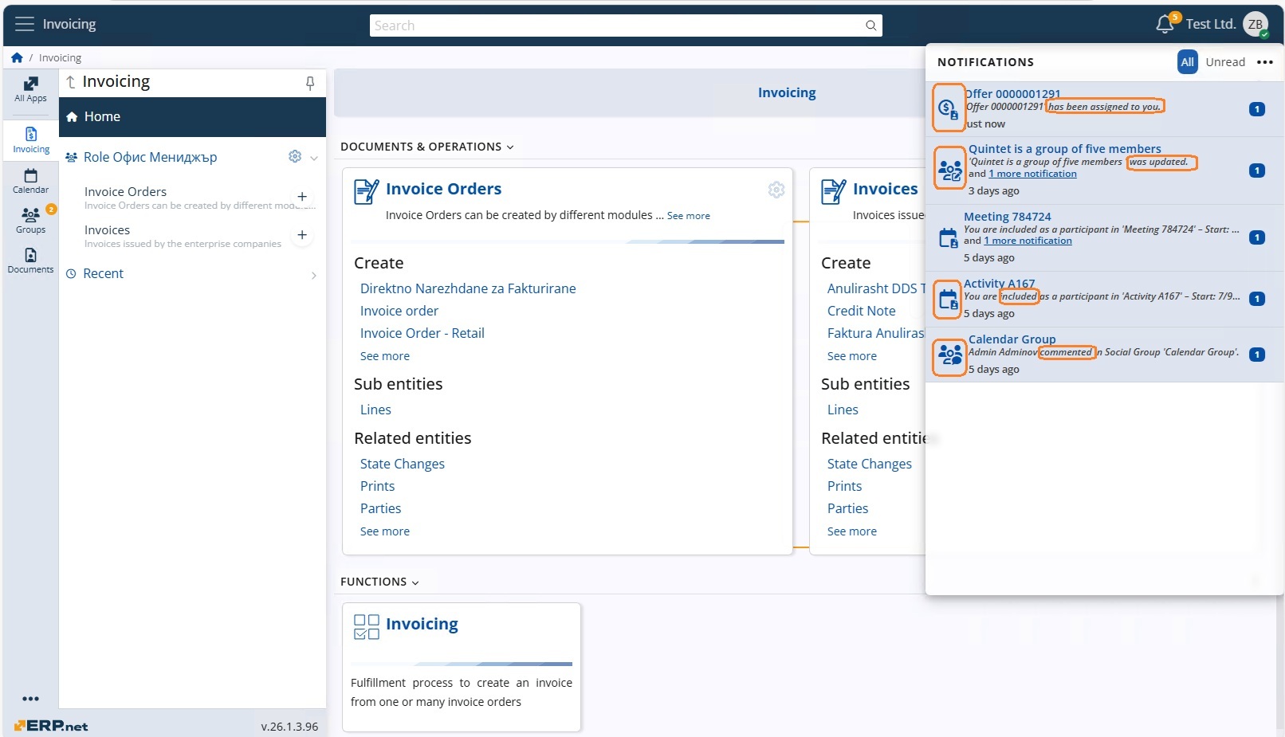Select Invoicing in left sidebar
Image resolution: width=1285 pixels, height=737 pixels.
click(31, 139)
